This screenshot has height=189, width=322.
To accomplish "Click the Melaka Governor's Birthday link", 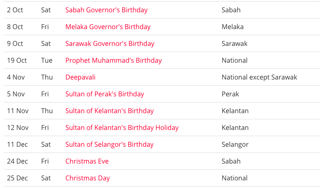I will coord(108,27).
